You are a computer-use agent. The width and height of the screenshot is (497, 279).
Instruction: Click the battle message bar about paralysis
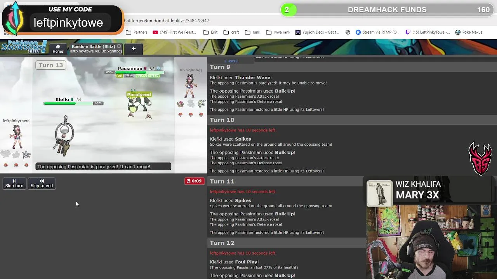103,167
